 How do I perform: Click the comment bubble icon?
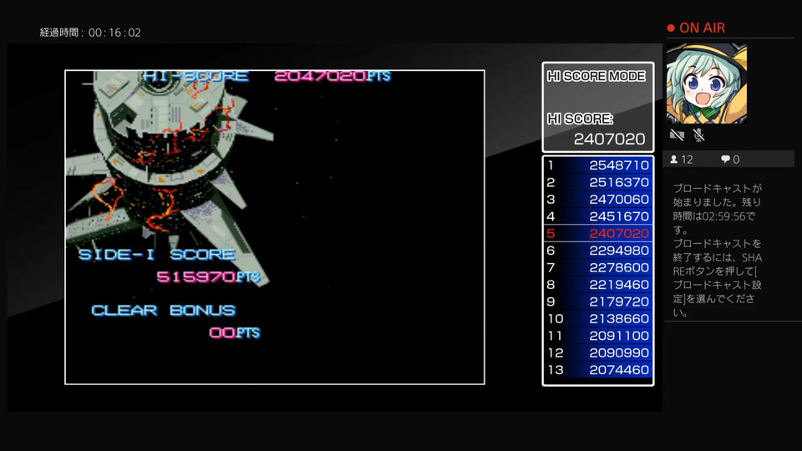(725, 160)
